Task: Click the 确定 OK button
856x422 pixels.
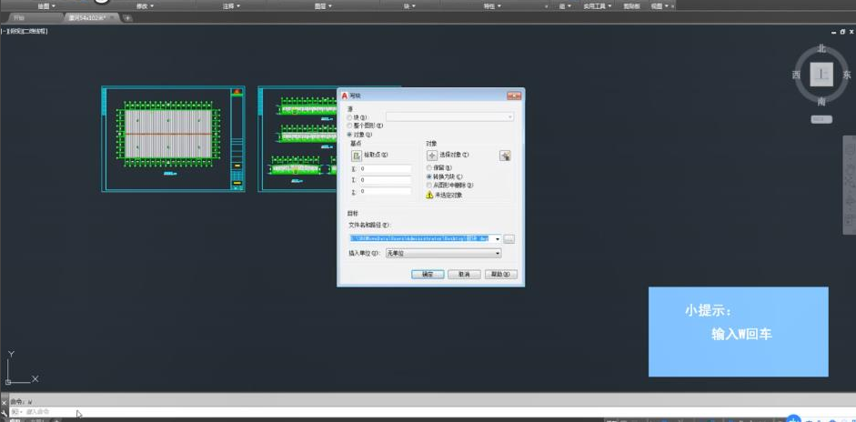Action: pos(428,275)
